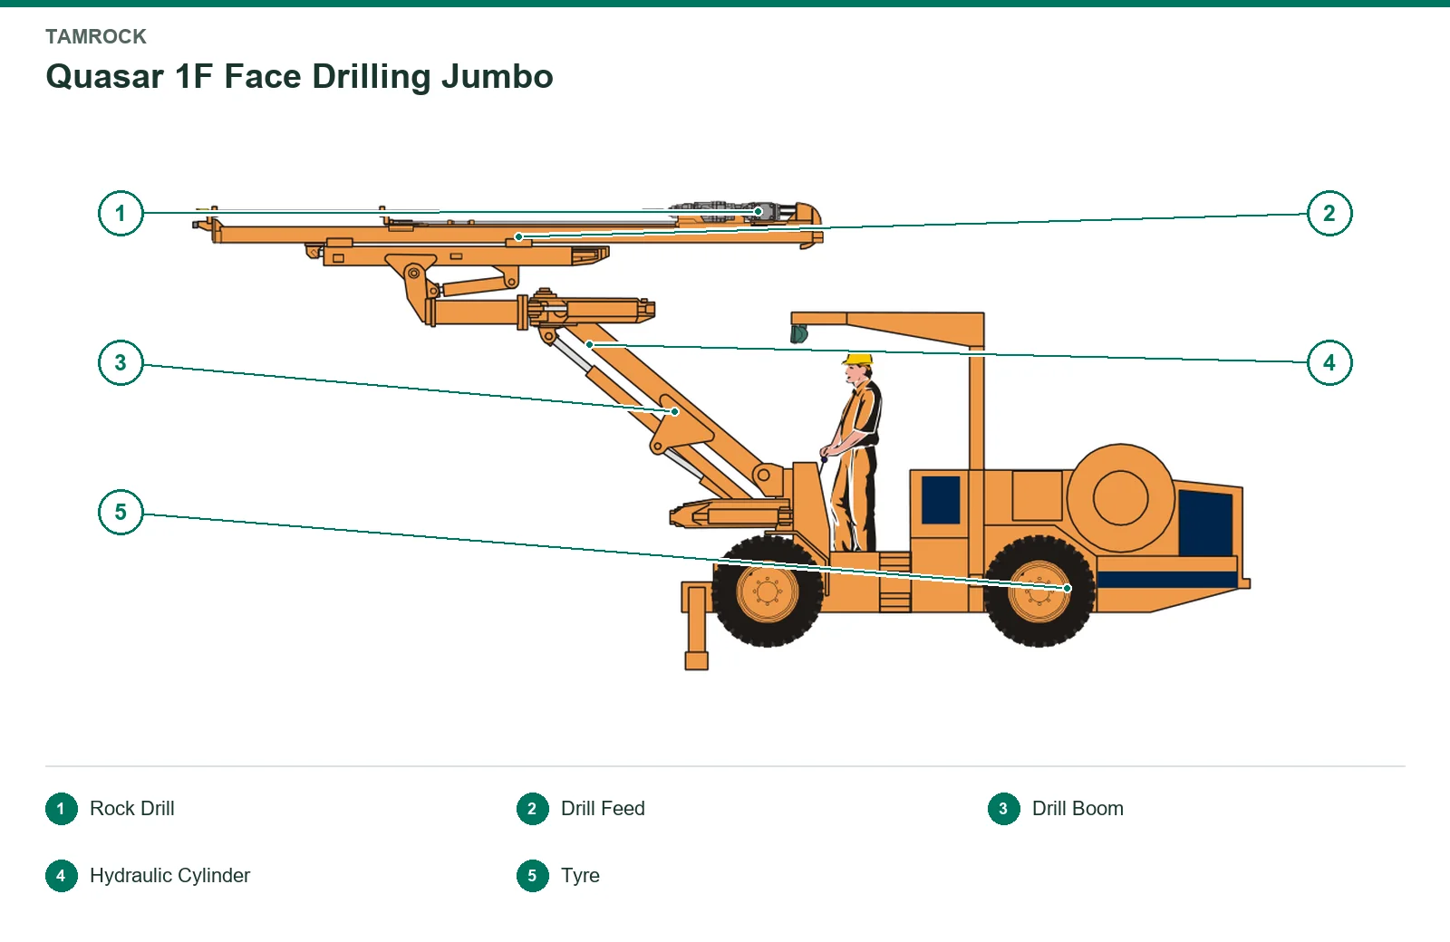Click the 'Tyre' legend label
1450x942 pixels.
(580, 876)
